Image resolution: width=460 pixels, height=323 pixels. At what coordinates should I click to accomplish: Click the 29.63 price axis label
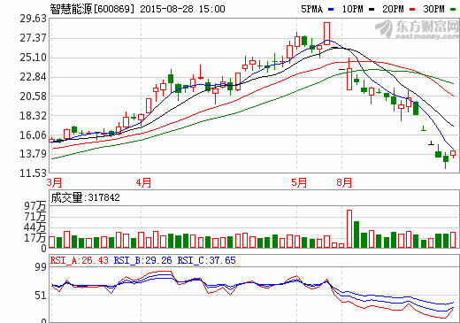point(34,19)
